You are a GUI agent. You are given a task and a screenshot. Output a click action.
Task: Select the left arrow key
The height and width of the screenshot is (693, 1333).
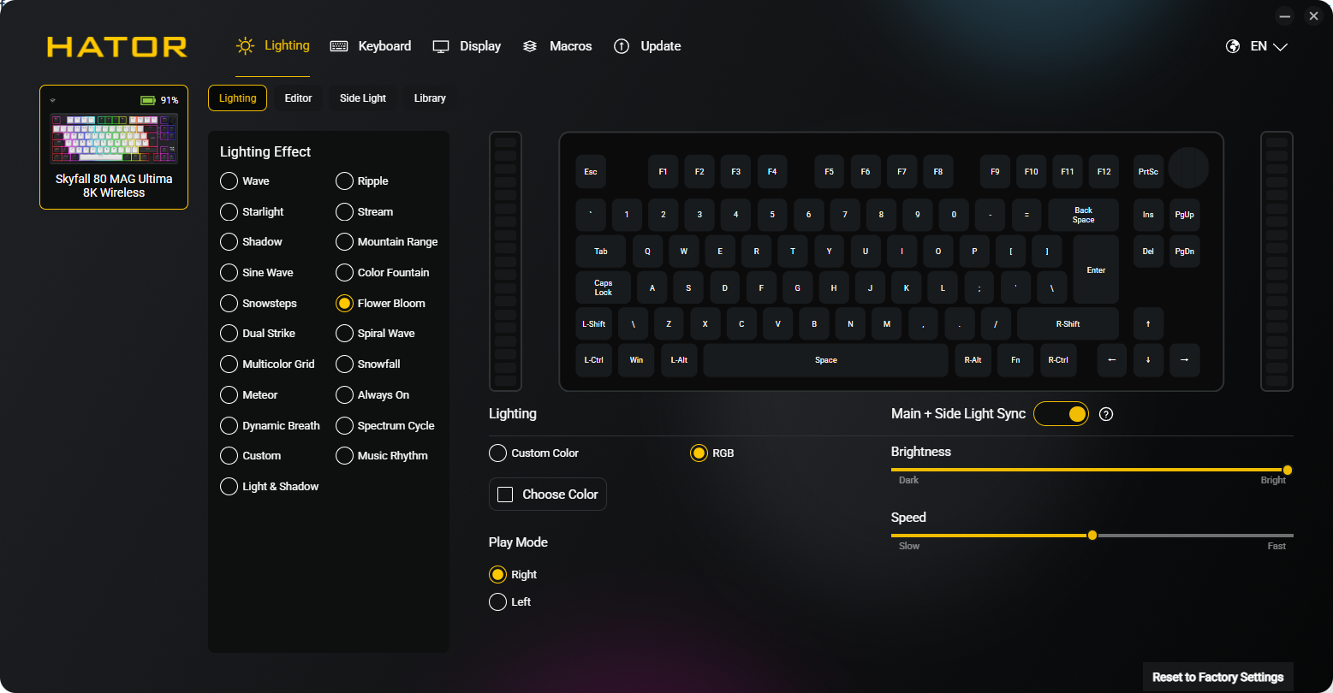click(x=1112, y=360)
